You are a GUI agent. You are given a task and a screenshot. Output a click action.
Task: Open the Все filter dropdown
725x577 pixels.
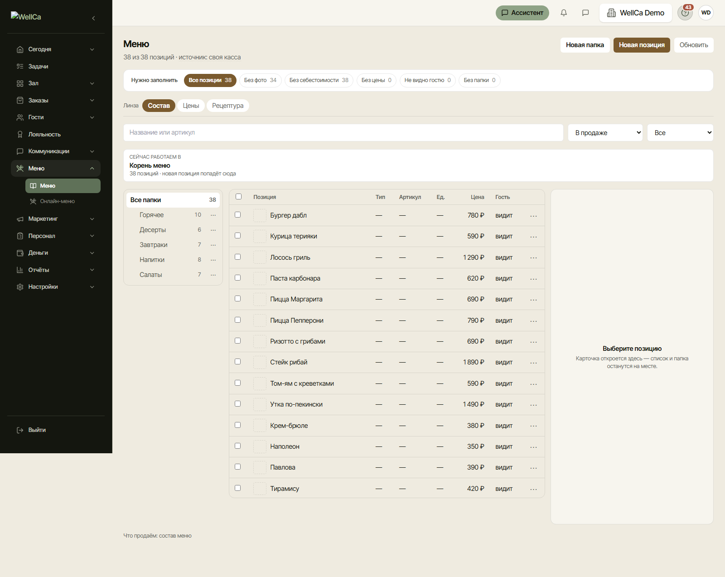coord(680,133)
